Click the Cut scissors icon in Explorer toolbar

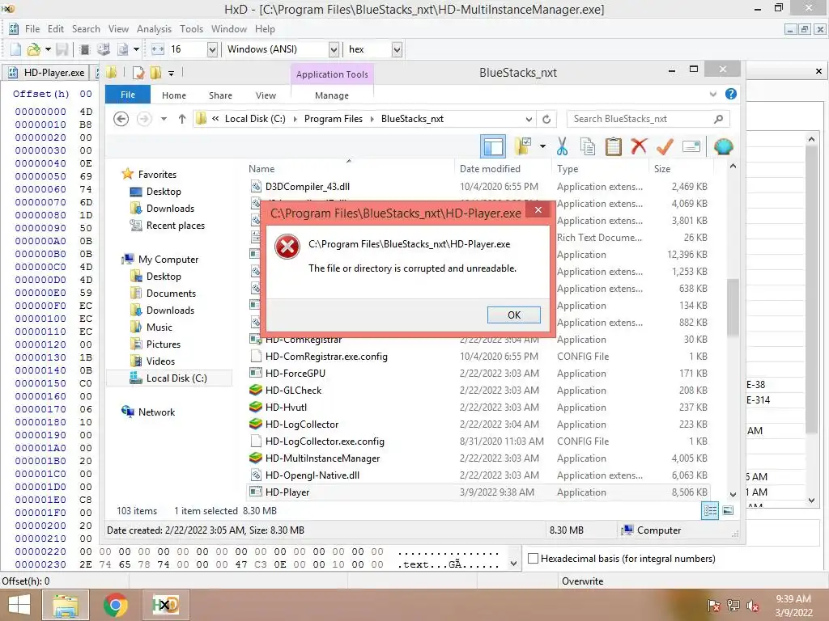tap(562, 146)
